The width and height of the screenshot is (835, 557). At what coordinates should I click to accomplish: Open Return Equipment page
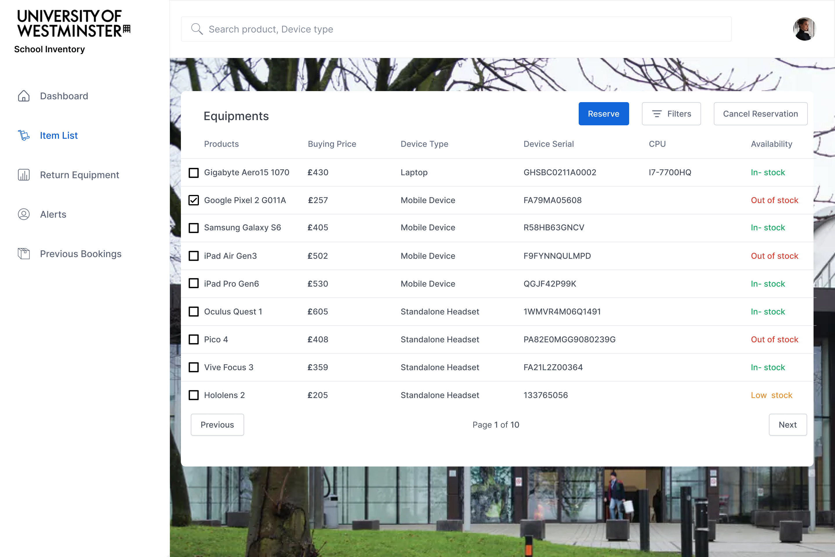(x=79, y=175)
